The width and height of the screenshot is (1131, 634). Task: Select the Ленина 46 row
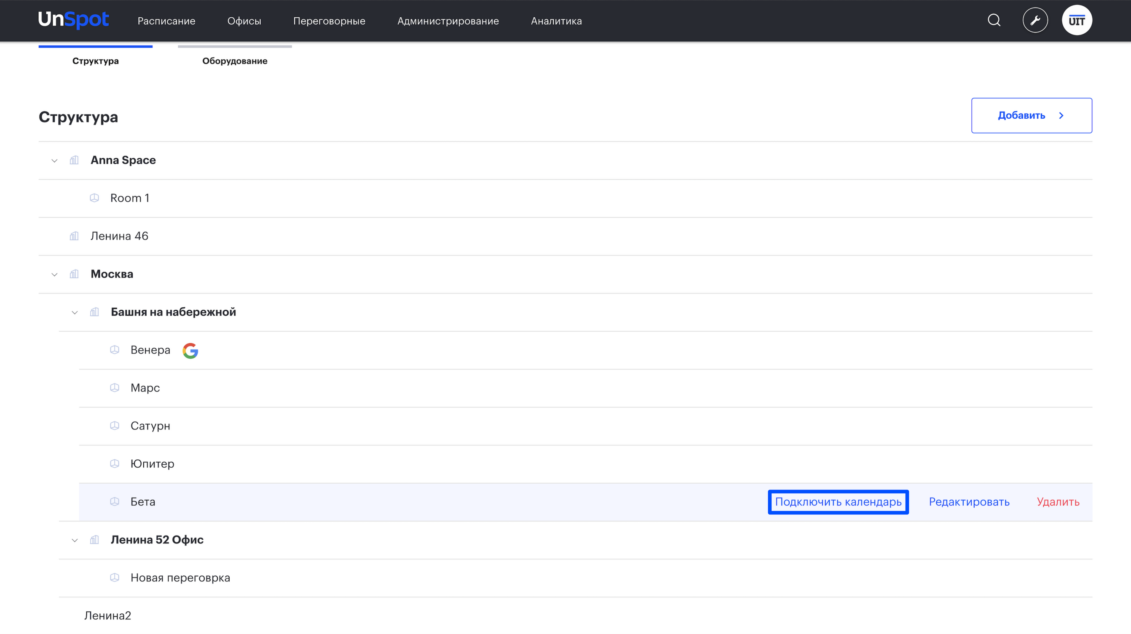click(565, 237)
